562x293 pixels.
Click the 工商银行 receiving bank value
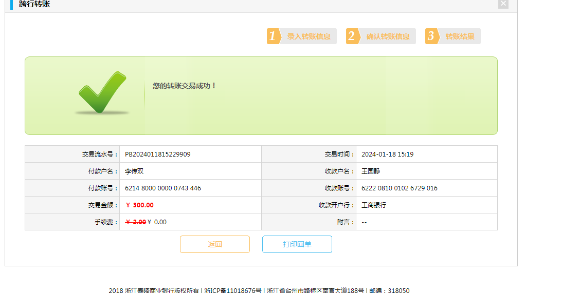point(374,205)
